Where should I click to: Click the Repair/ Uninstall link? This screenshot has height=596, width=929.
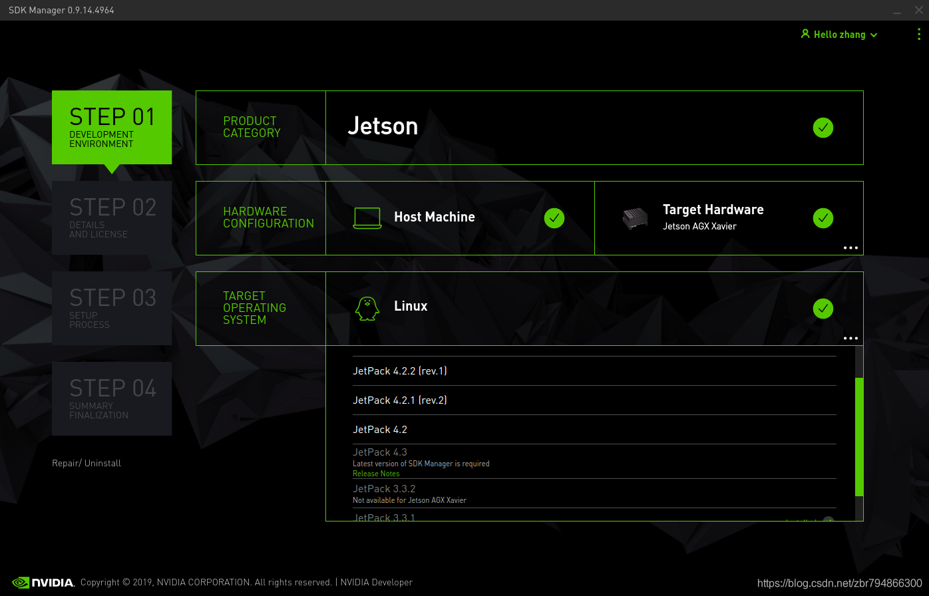87,463
